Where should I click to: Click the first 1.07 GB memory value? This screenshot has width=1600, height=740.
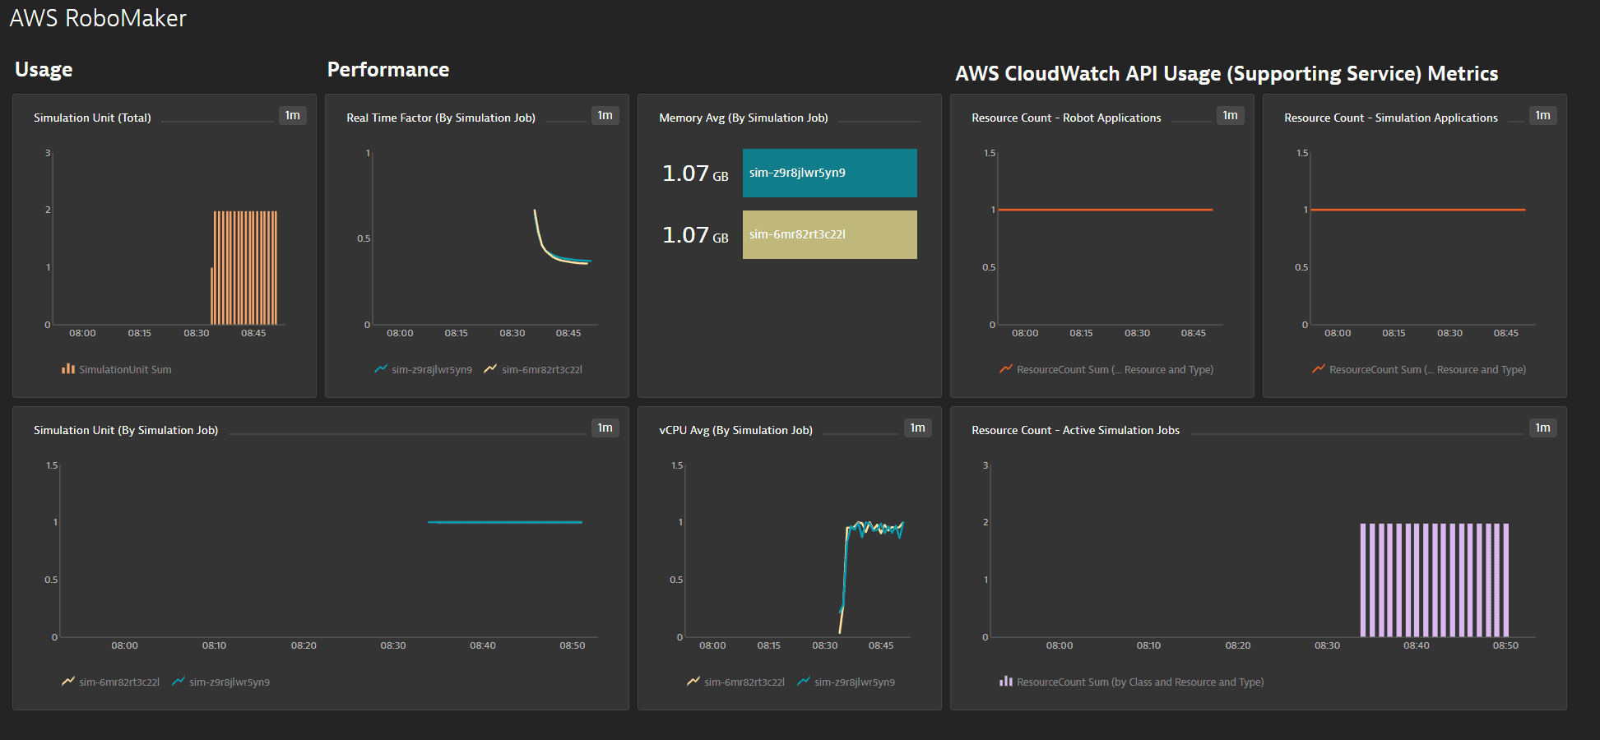point(695,173)
